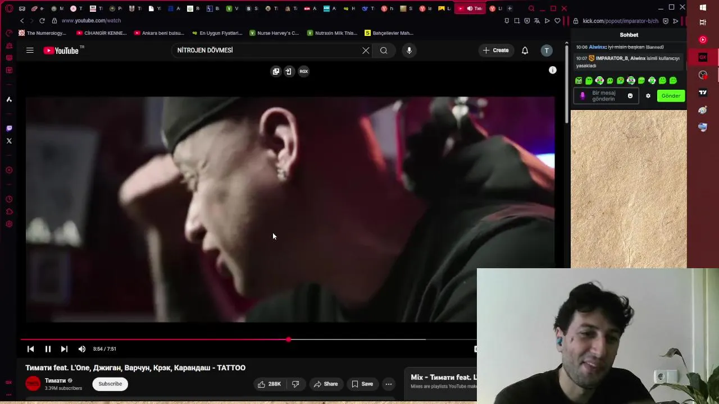The width and height of the screenshot is (719, 404).
Task: Share the video
Action: tap(326, 384)
